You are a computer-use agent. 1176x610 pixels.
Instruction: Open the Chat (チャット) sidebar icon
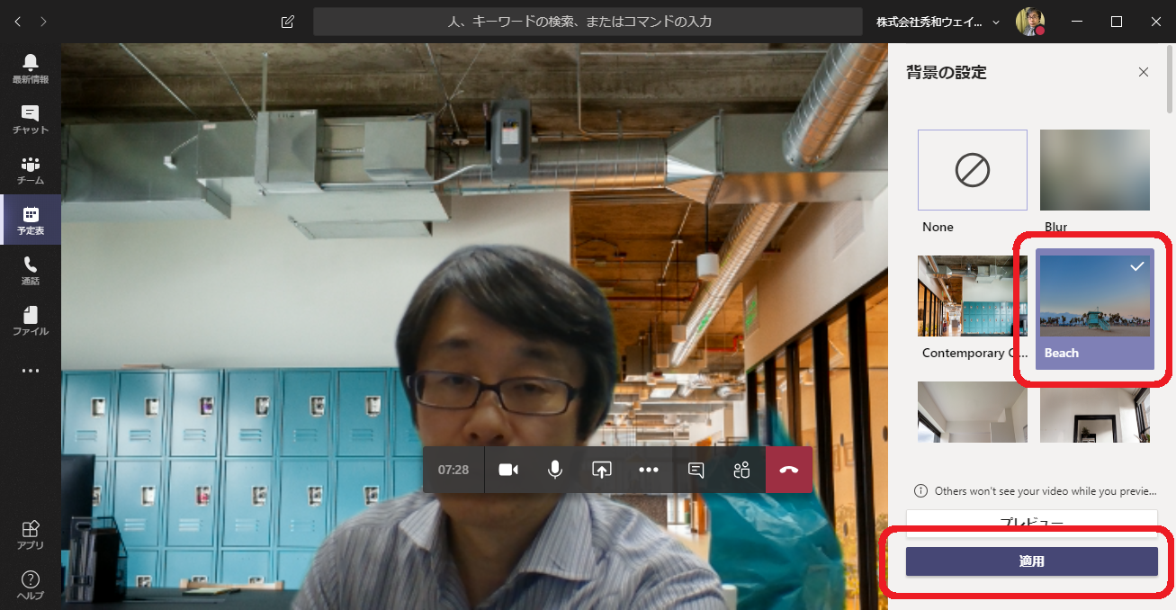(x=31, y=119)
